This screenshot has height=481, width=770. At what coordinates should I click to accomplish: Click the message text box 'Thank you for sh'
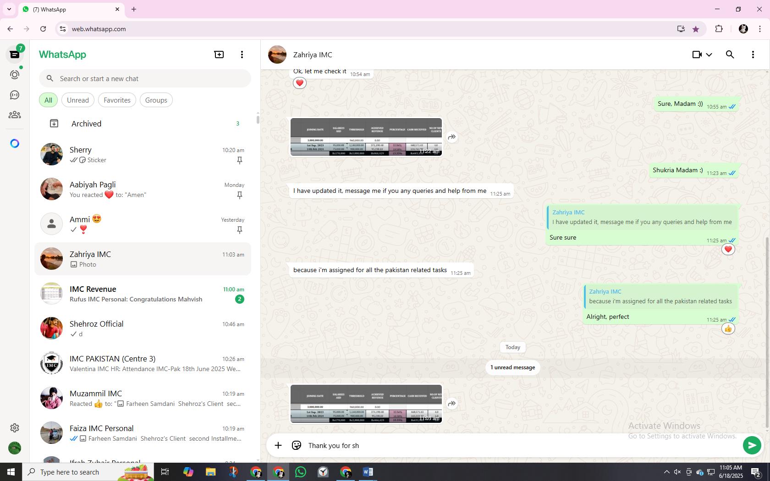click(x=522, y=445)
